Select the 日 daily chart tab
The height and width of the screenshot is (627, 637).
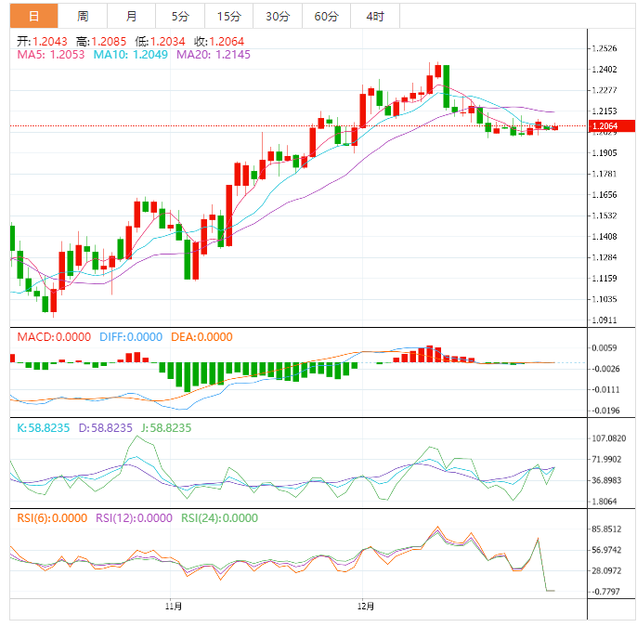(x=33, y=16)
